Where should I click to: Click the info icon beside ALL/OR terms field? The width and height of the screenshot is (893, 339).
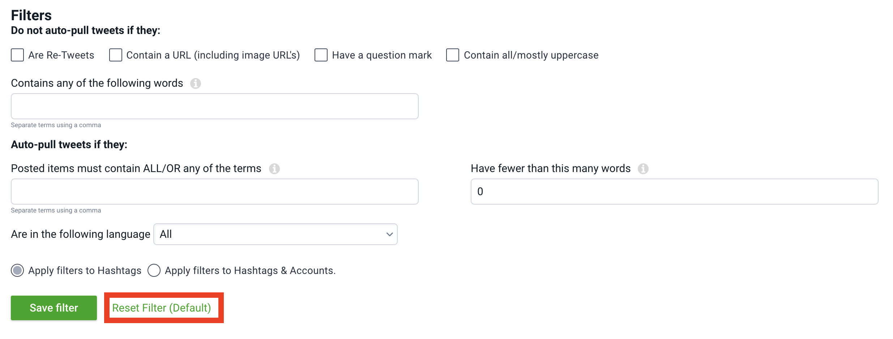click(x=275, y=169)
